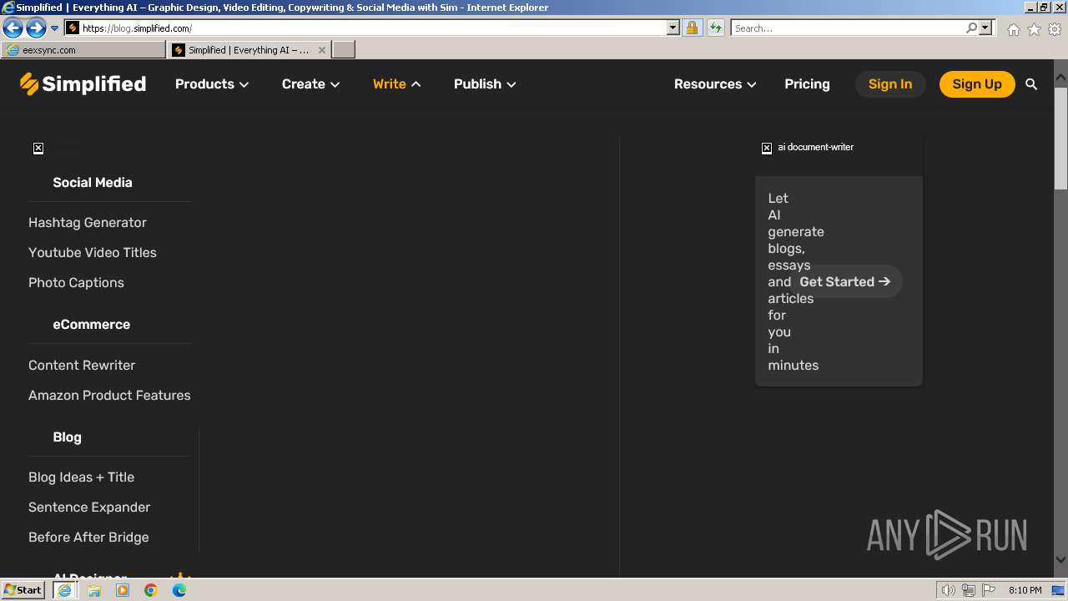
Task: Click the address bar URL field
Action: [x=374, y=28]
